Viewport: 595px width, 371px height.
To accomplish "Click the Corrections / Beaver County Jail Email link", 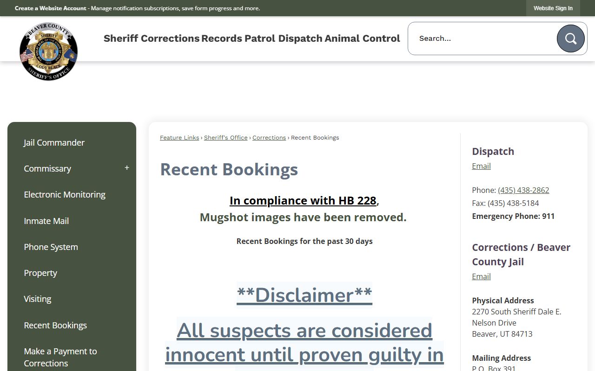I will pos(481,276).
